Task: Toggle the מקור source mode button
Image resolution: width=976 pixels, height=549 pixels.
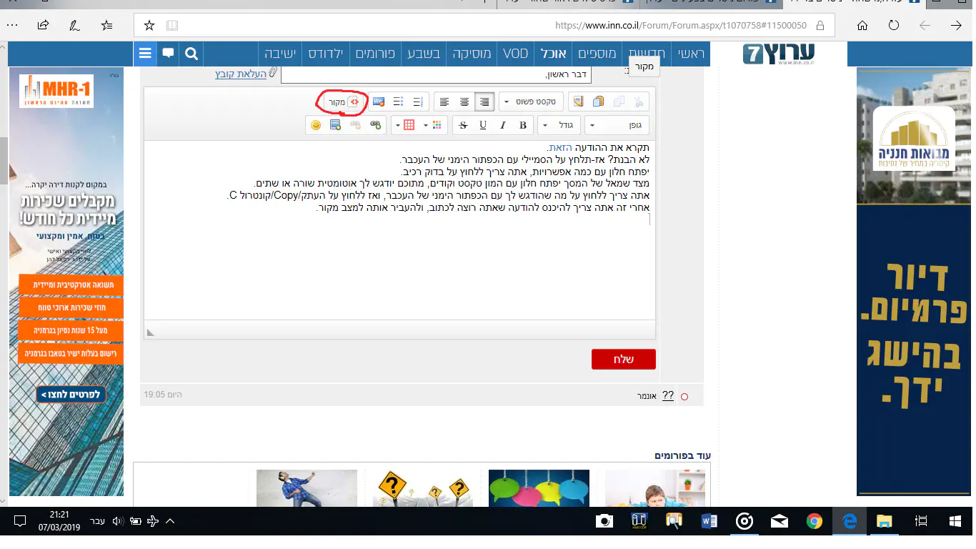Action: 343,102
